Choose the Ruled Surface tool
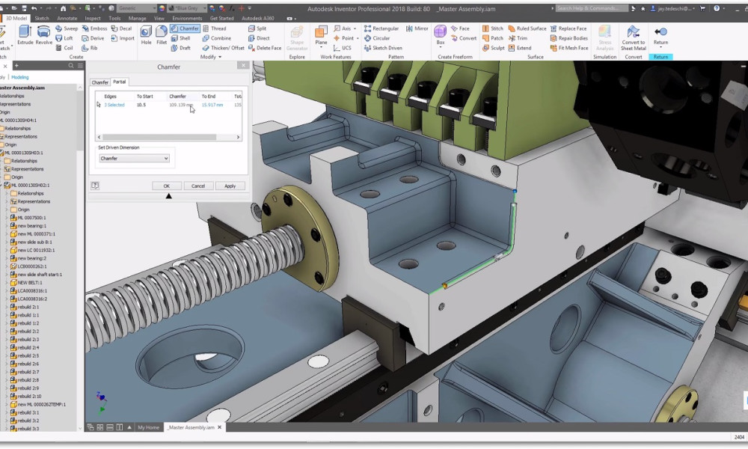This screenshot has width=748, height=449. point(527,28)
